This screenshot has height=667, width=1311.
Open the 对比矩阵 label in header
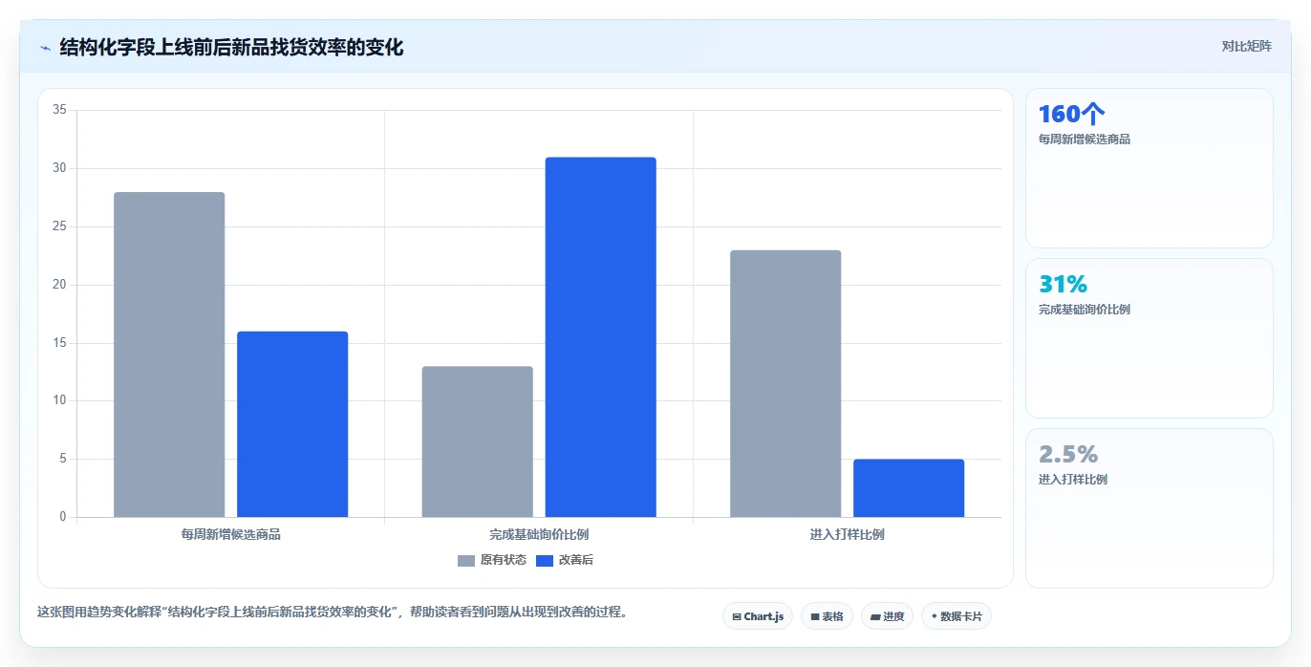pos(1246,46)
